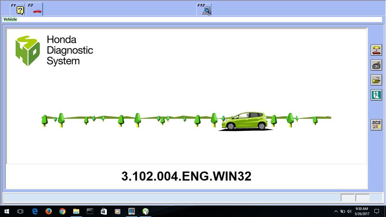Select the vehicle selection icon with two cars
The height and width of the screenshot is (217, 386).
click(x=376, y=50)
